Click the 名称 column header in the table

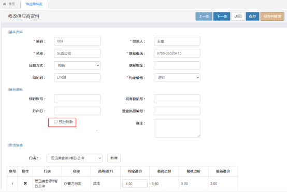click(x=76, y=171)
